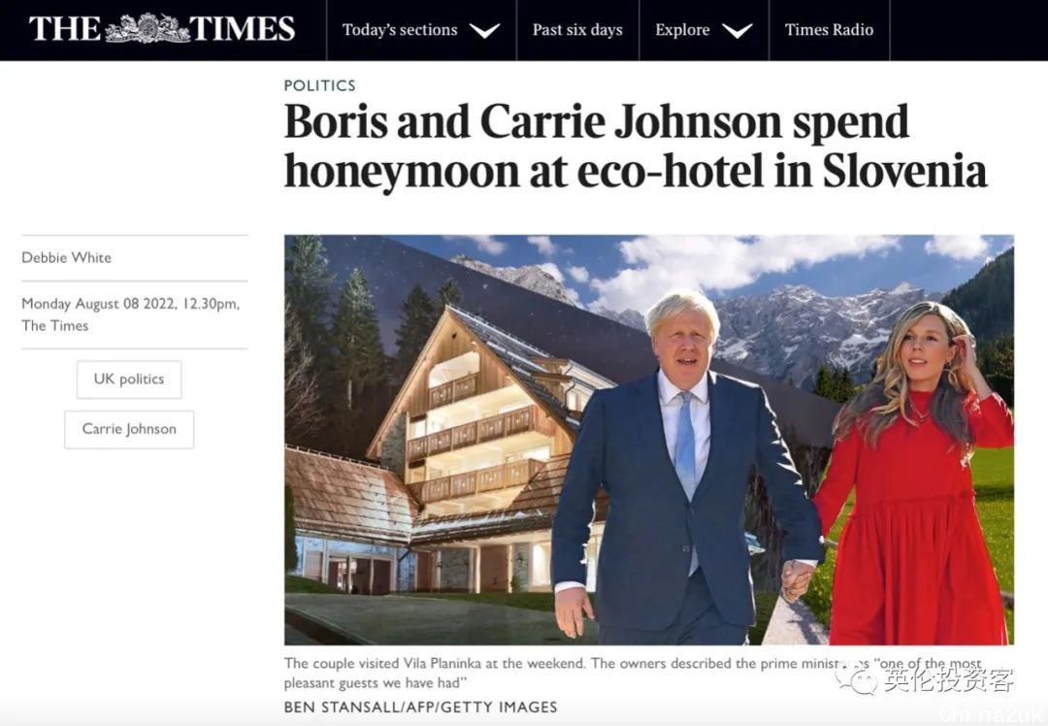Go to Times Radio

pos(829,30)
